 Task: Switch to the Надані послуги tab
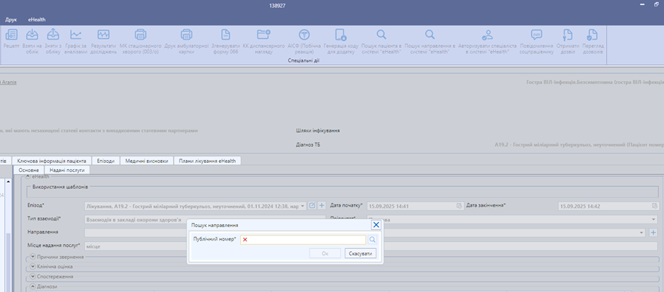pyautogui.click(x=66, y=170)
